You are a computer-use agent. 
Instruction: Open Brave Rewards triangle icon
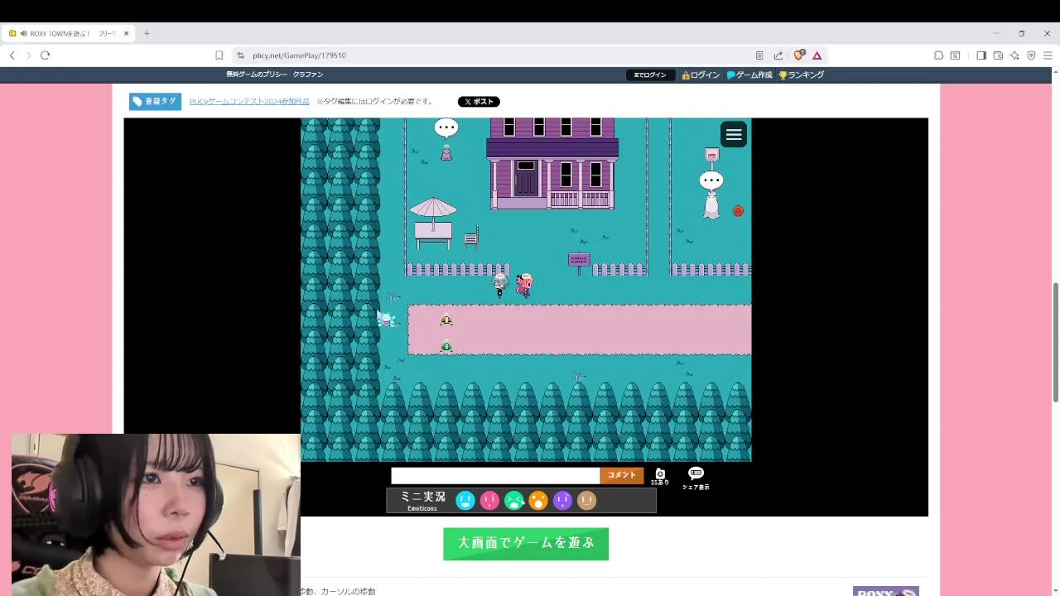[x=817, y=55]
